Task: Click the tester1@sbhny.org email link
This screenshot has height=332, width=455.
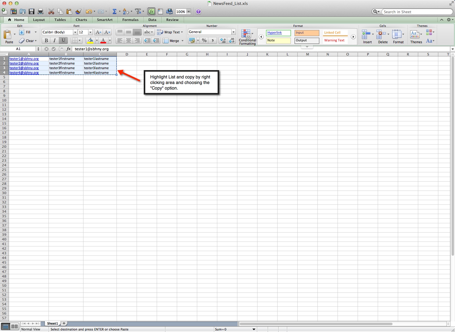Action: 24,59
